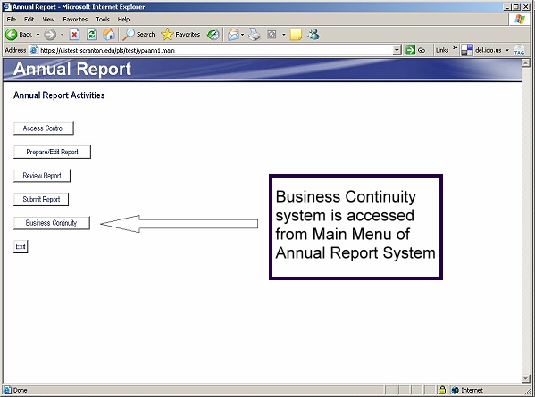Click the Submit Report button

pos(41,199)
